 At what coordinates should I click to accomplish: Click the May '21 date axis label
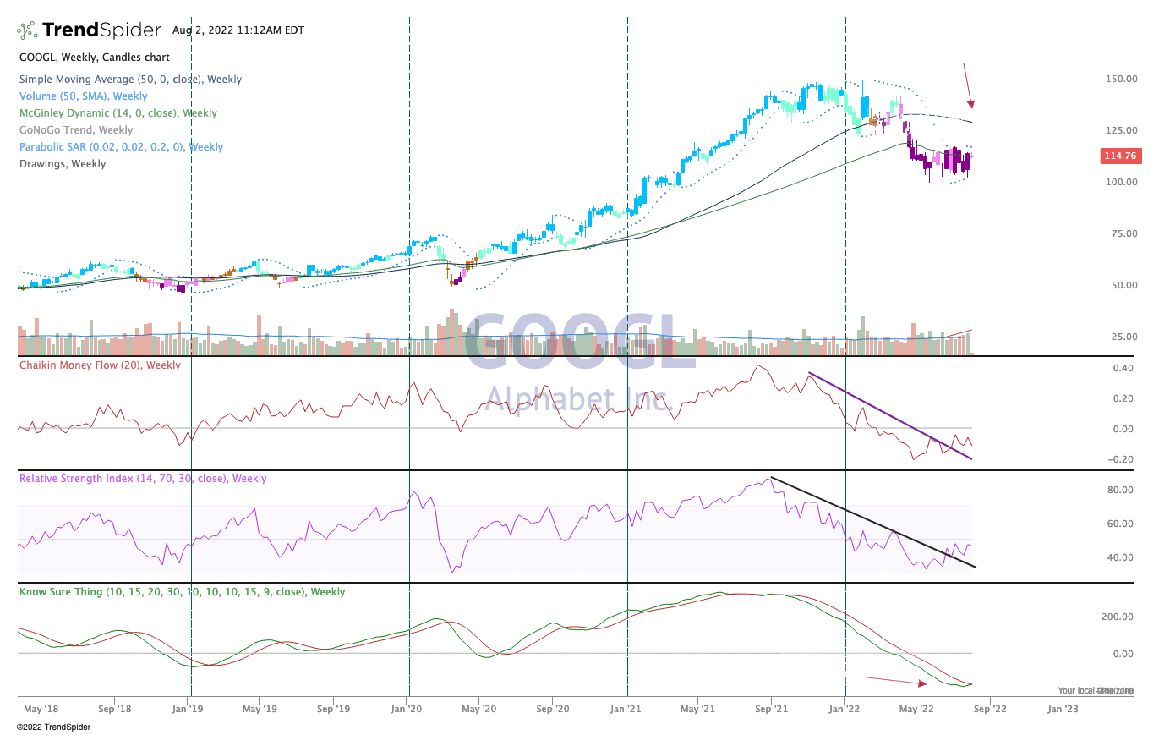click(697, 710)
